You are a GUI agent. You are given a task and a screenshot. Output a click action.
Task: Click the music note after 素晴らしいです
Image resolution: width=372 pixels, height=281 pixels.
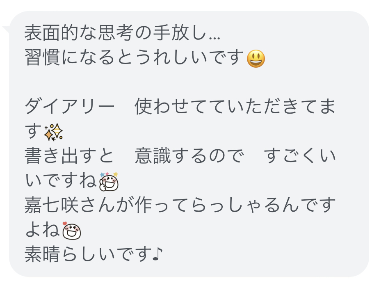pos(157,254)
